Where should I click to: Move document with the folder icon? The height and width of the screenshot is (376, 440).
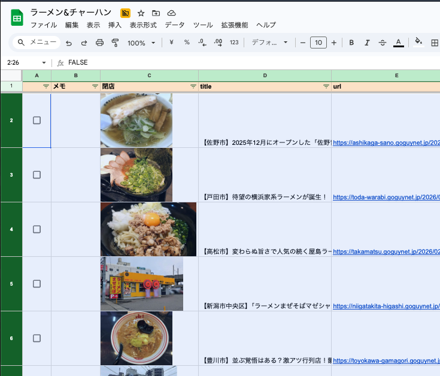[x=156, y=13]
